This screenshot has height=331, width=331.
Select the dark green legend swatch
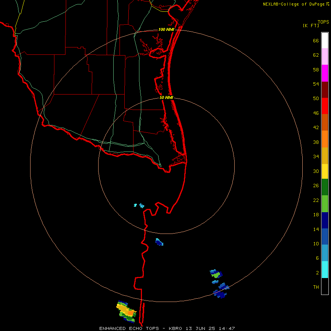(x=325, y=187)
